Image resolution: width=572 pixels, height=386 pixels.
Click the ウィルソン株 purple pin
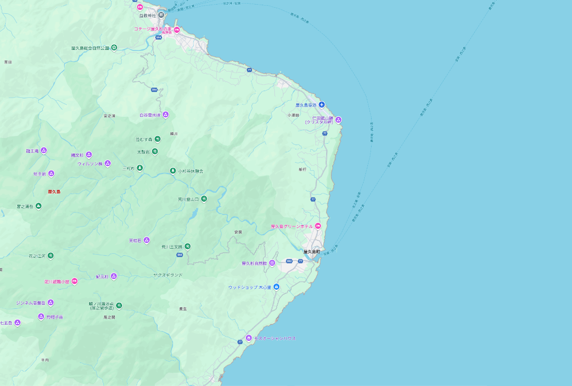click(x=108, y=163)
